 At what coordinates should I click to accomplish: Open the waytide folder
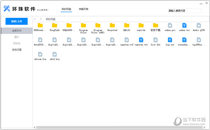coord(141,25)
